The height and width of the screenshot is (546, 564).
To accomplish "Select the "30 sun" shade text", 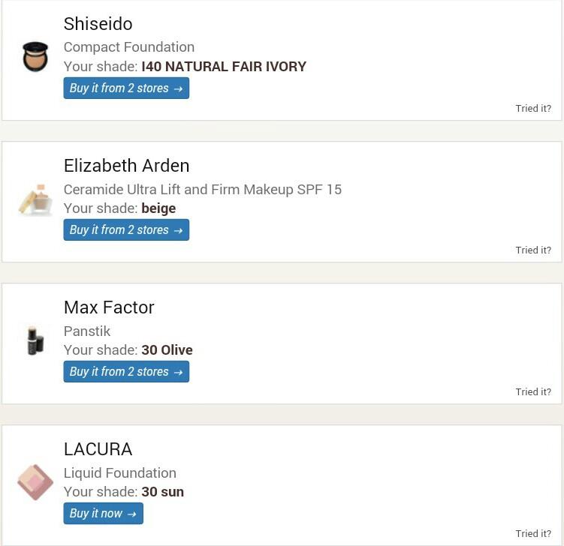I will coord(162,492).
